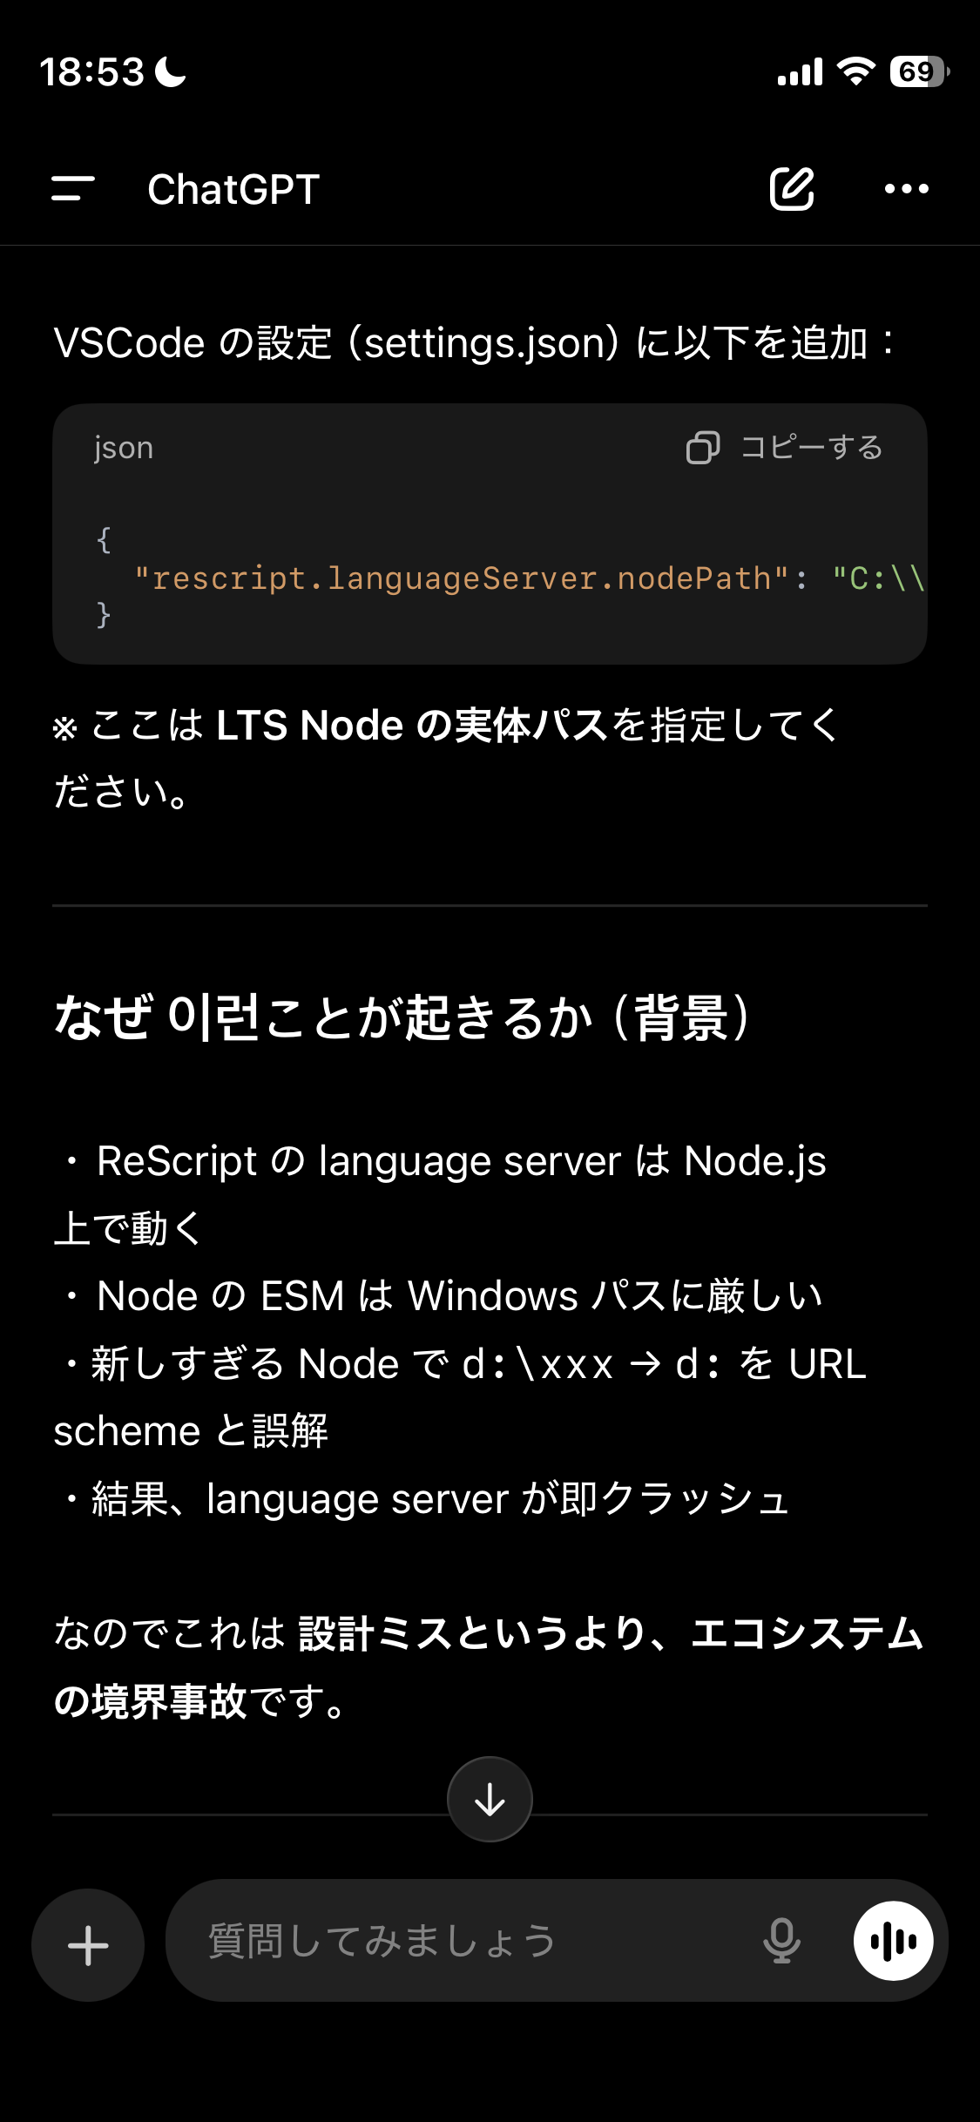Tap the bold LTS Node の実体パス text

click(411, 725)
